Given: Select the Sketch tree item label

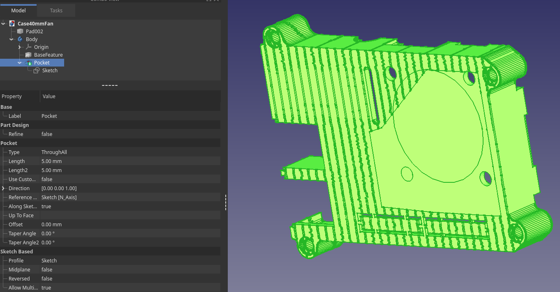Looking at the screenshot, I should [x=50, y=70].
